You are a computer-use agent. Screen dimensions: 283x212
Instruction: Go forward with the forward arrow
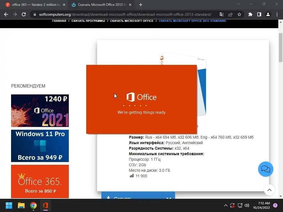(x=15, y=14)
